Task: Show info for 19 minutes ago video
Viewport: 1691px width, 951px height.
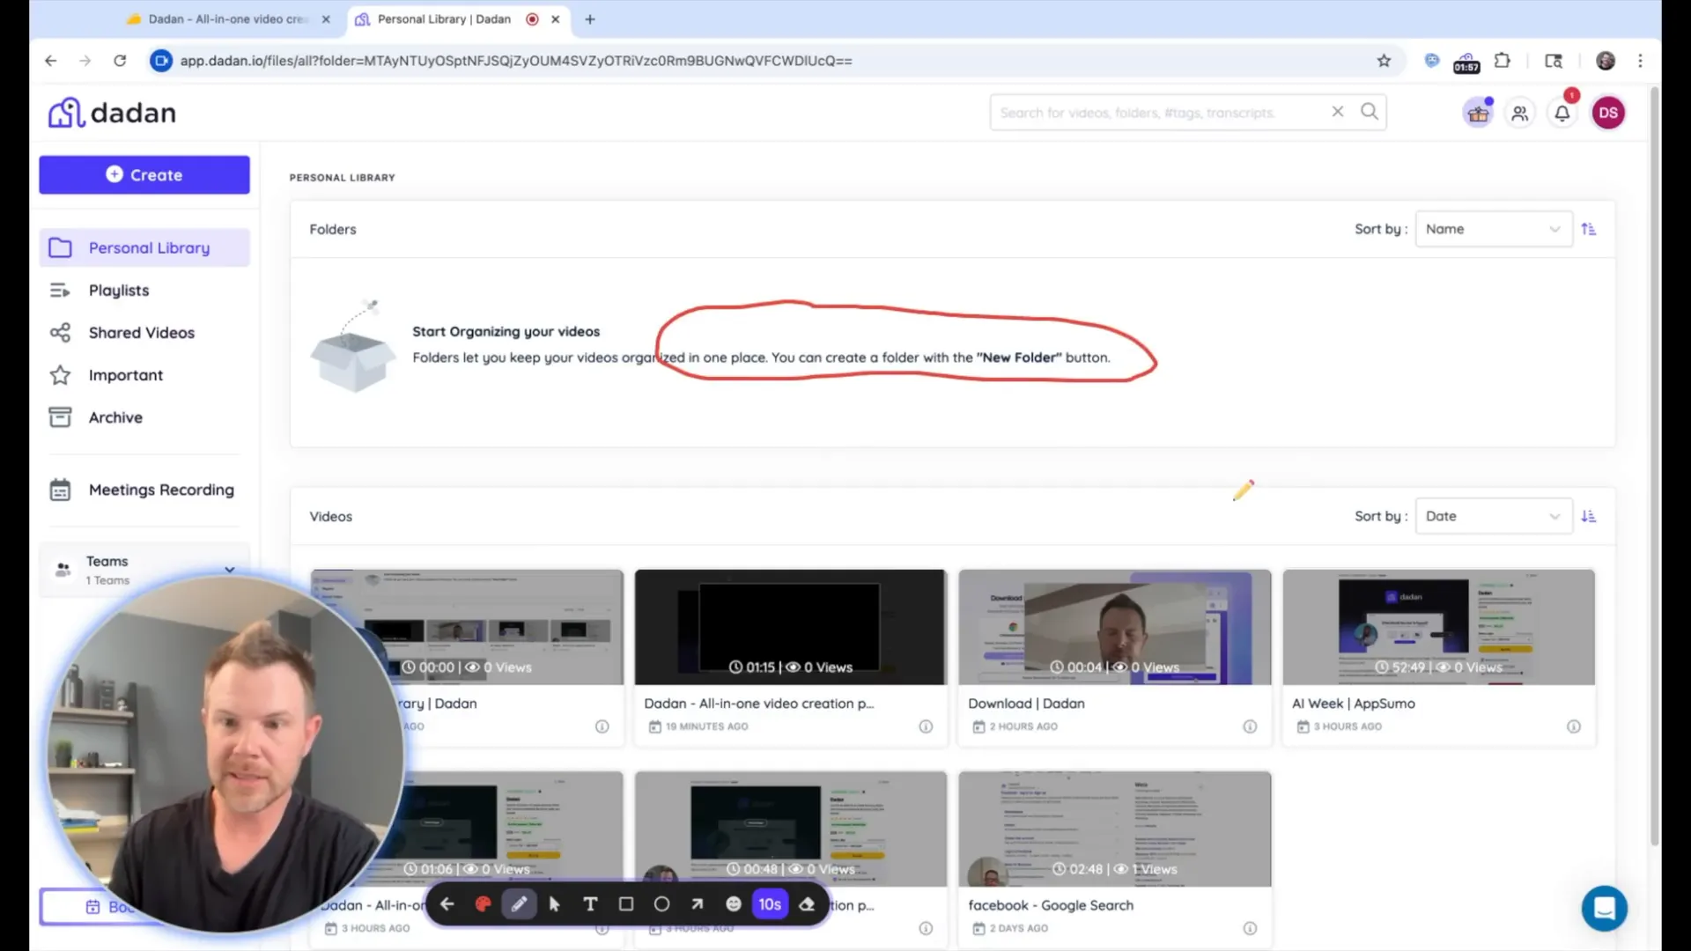Action: click(x=926, y=726)
